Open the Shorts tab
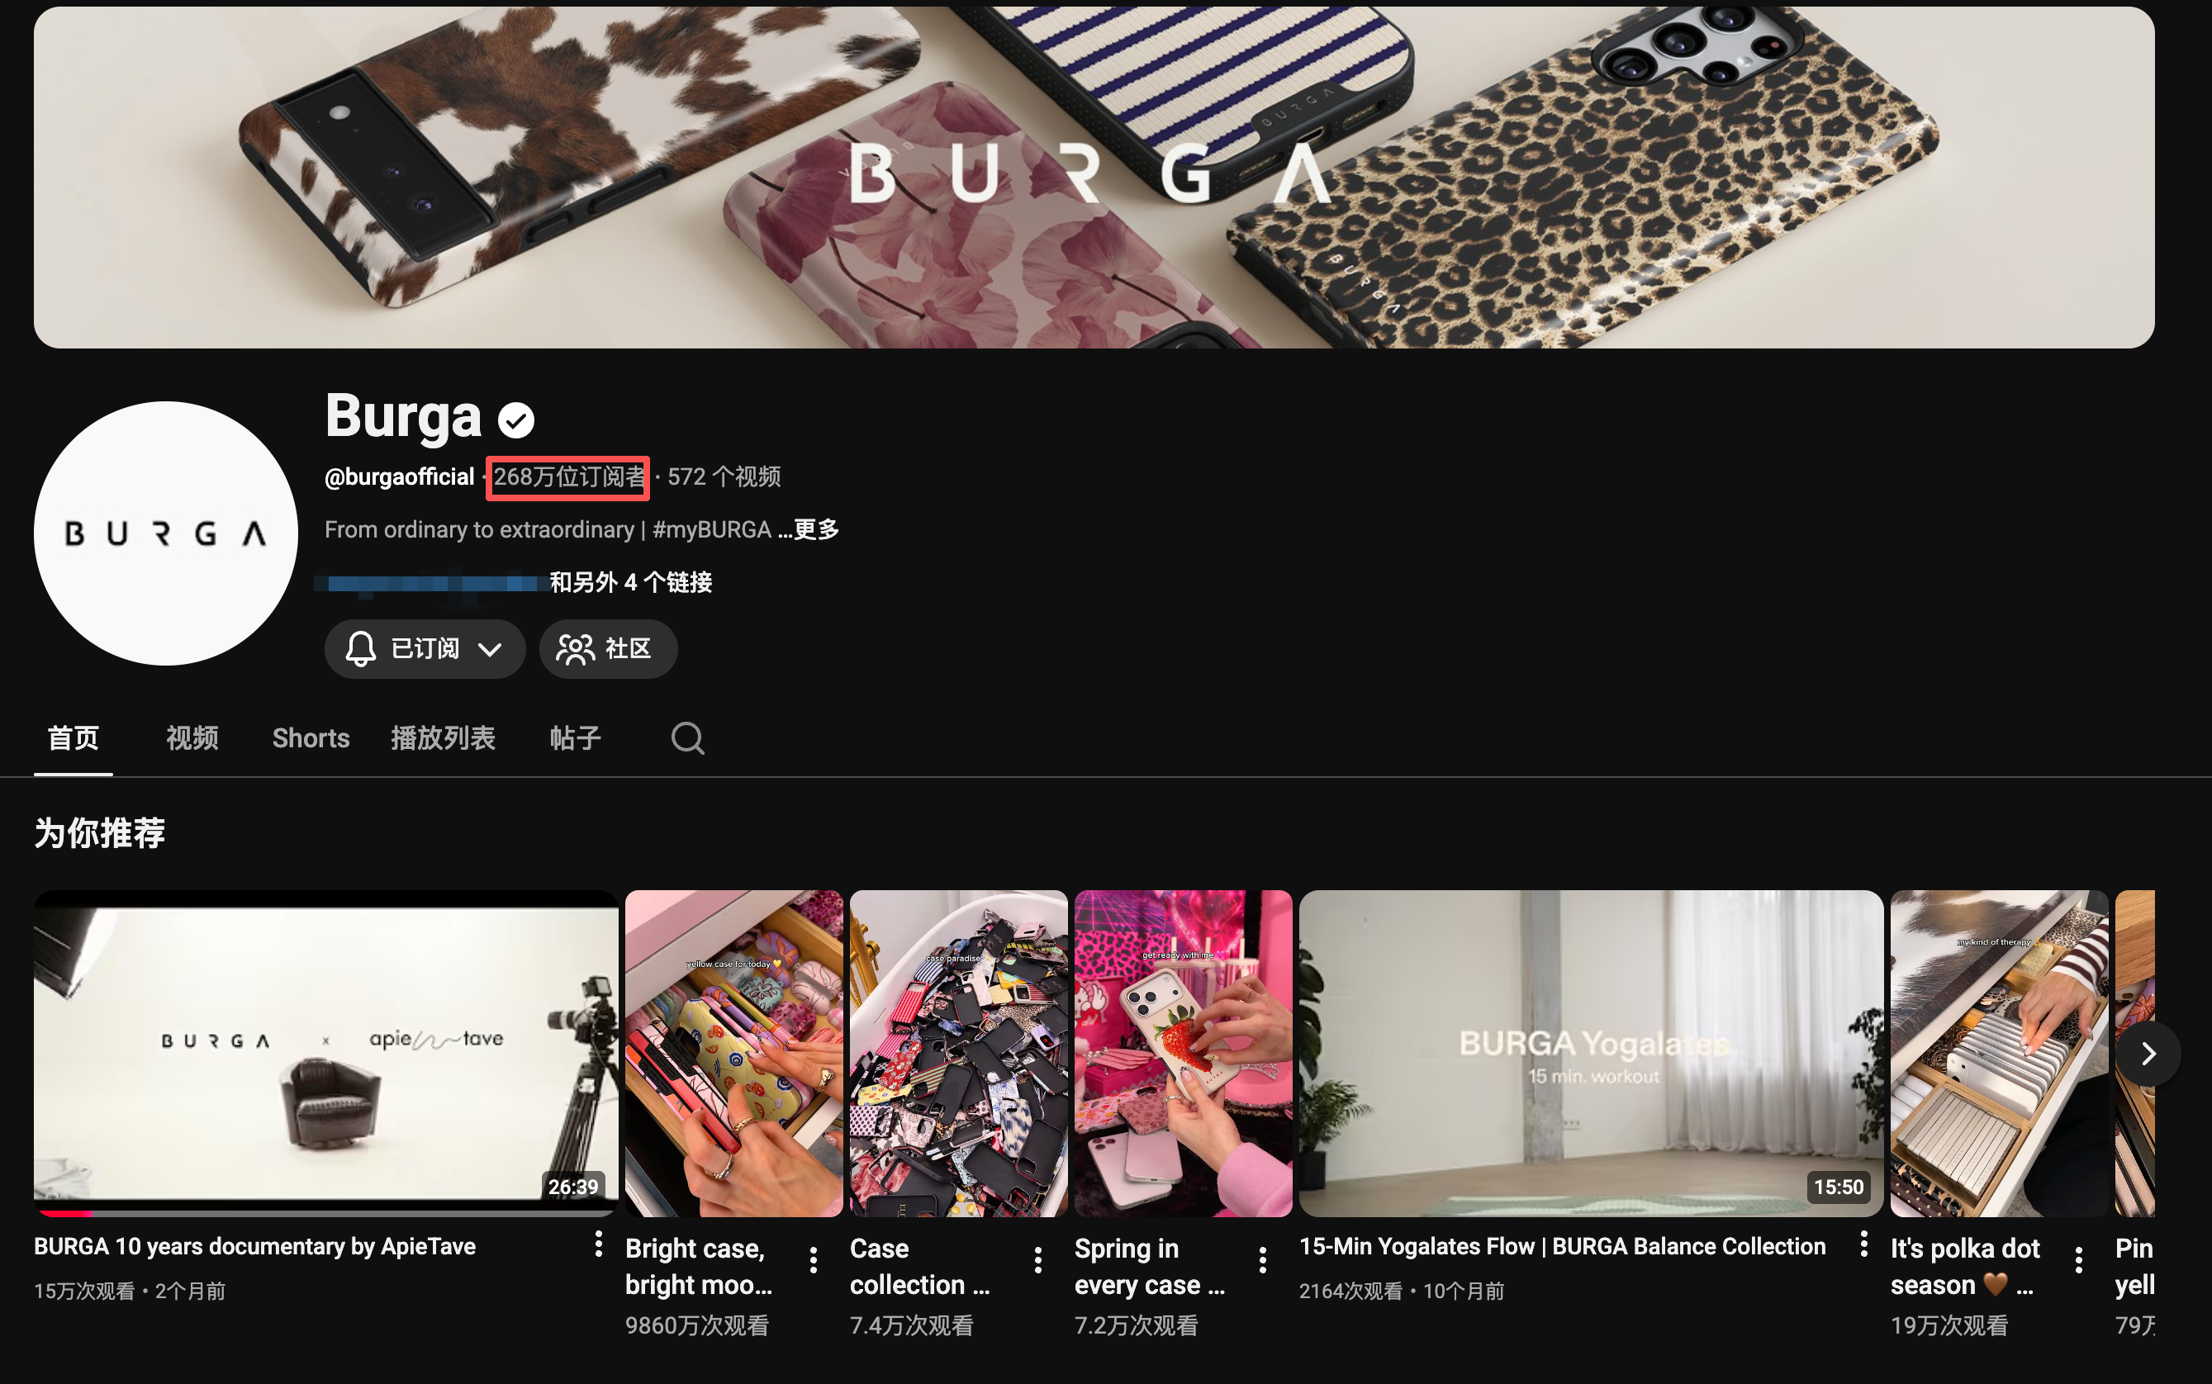This screenshot has height=1384, width=2212. 311,737
